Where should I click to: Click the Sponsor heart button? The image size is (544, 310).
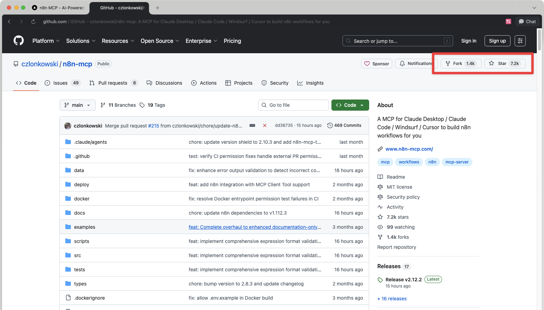coord(377,64)
